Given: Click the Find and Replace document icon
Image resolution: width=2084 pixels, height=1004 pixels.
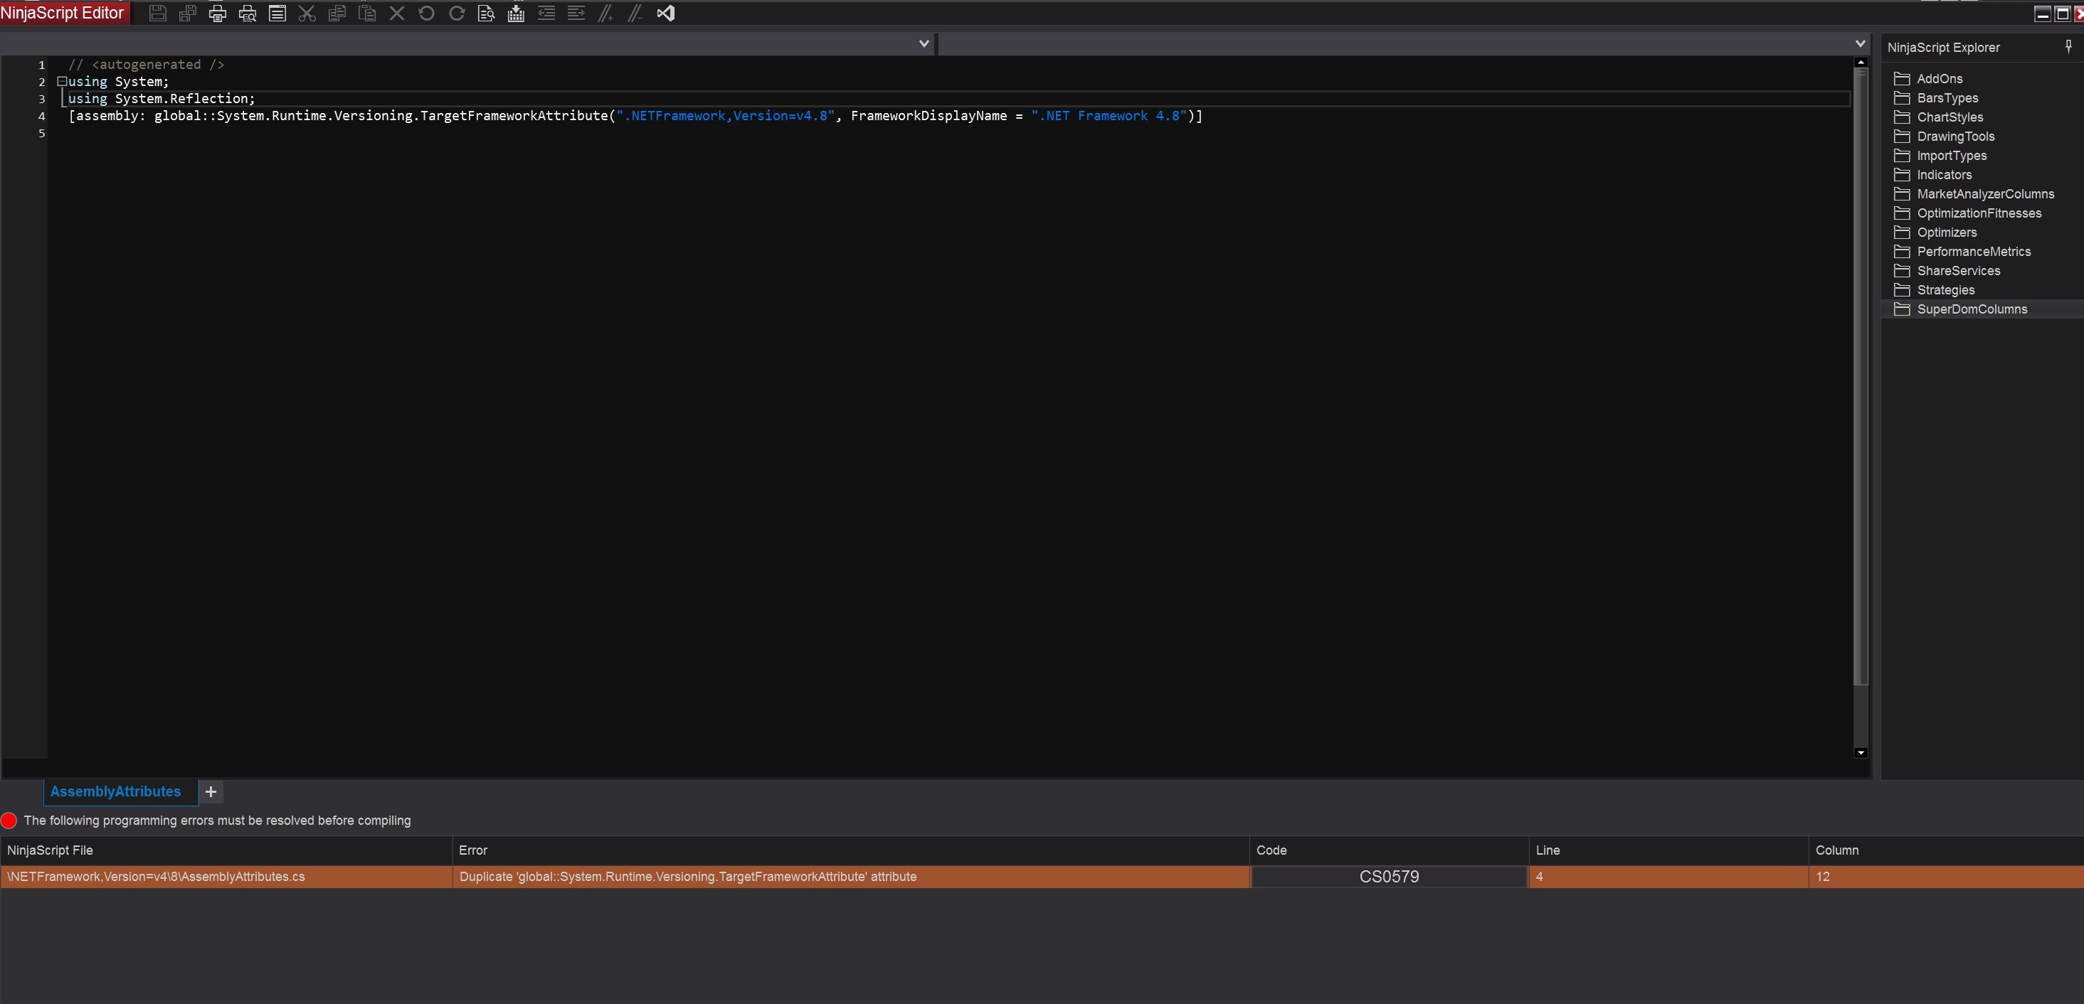Looking at the screenshot, I should pyautogui.click(x=486, y=13).
